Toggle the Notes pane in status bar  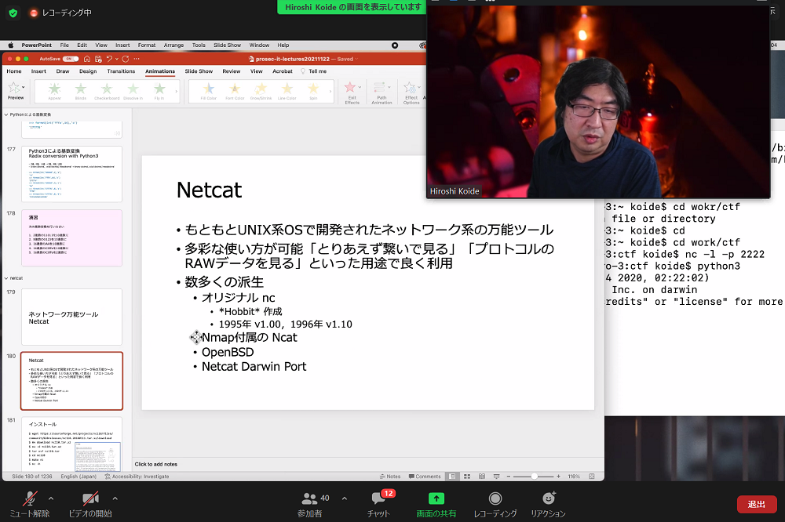click(x=390, y=477)
